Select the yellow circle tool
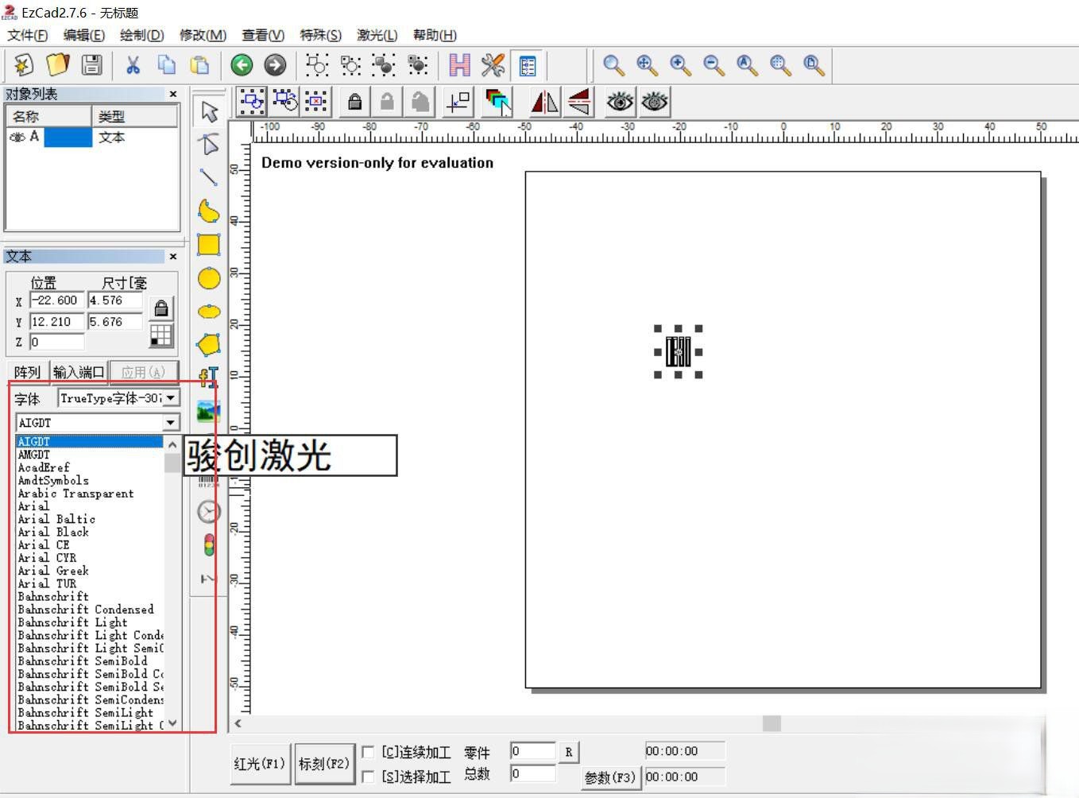The height and width of the screenshot is (798, 1079). pyautogui.click(x=209, y=278)
